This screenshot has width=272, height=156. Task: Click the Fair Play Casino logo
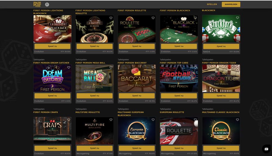pyautogui.click(x=37, y=4)
